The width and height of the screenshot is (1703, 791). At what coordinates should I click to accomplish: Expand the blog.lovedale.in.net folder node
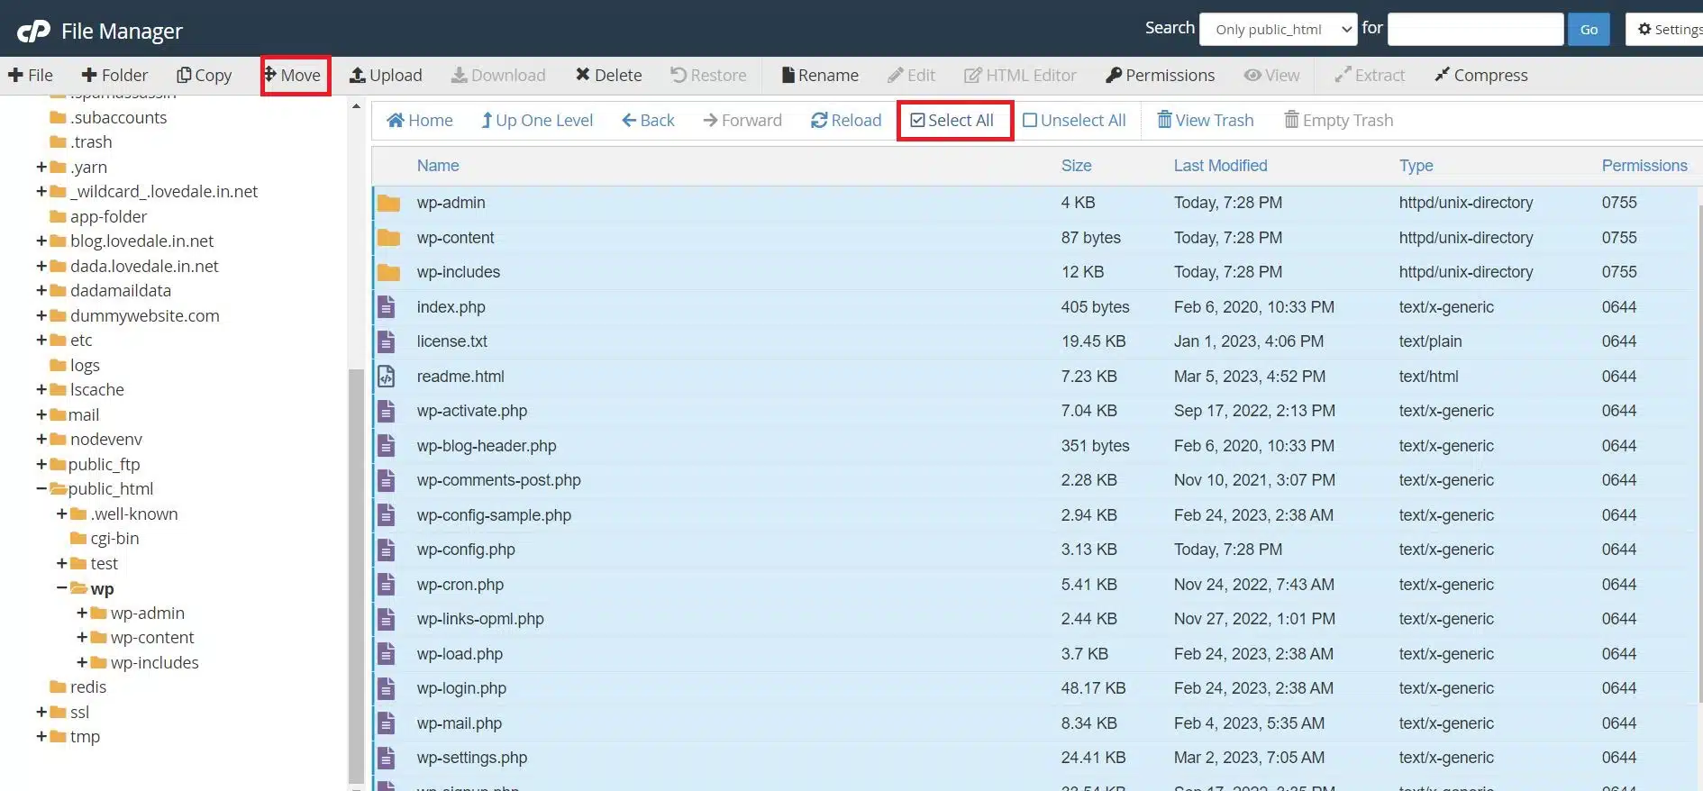41,241
